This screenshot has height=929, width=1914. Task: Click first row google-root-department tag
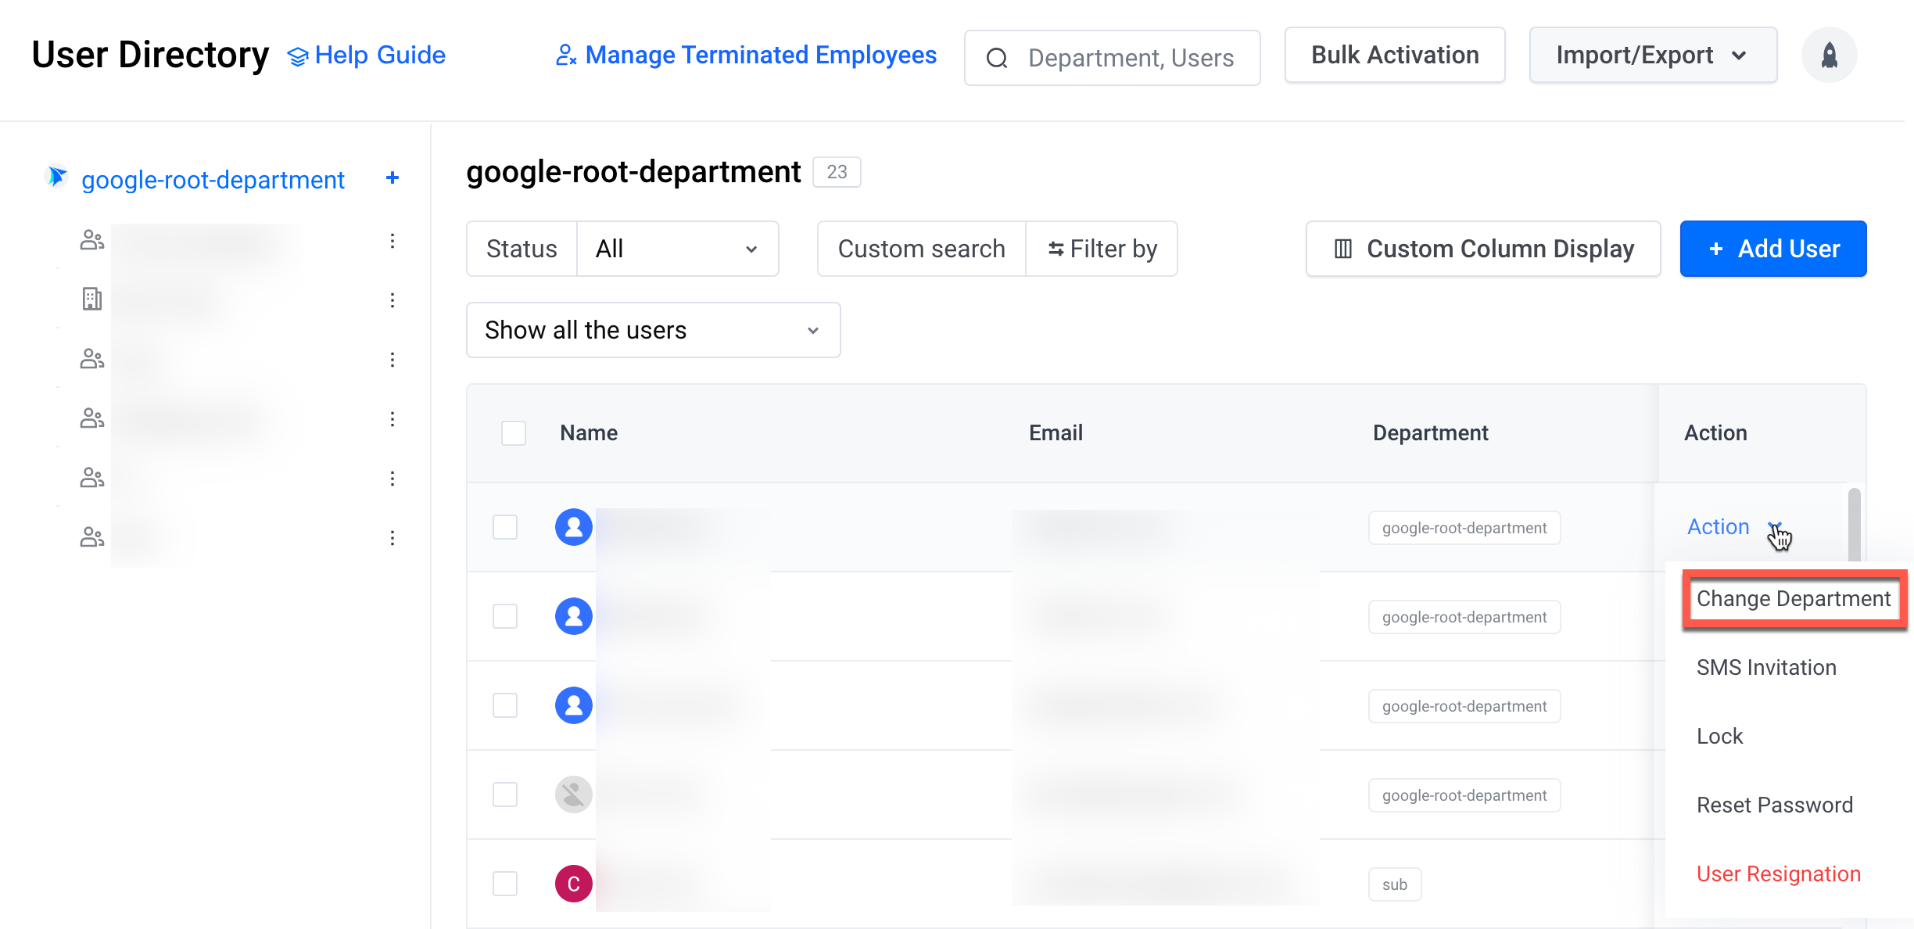click(x=1464, y=528)
